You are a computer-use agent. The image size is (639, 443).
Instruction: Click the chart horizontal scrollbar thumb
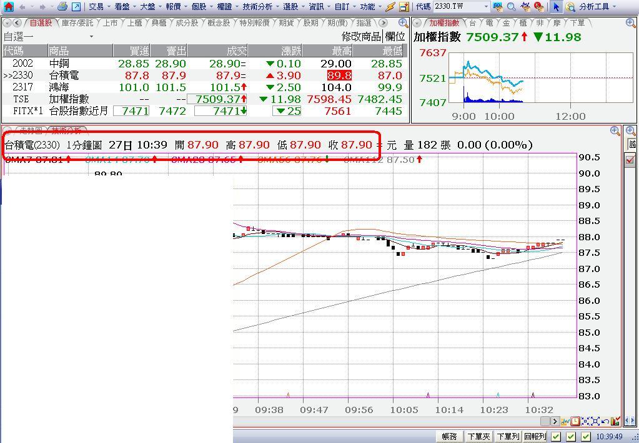[x=545, y=421]
